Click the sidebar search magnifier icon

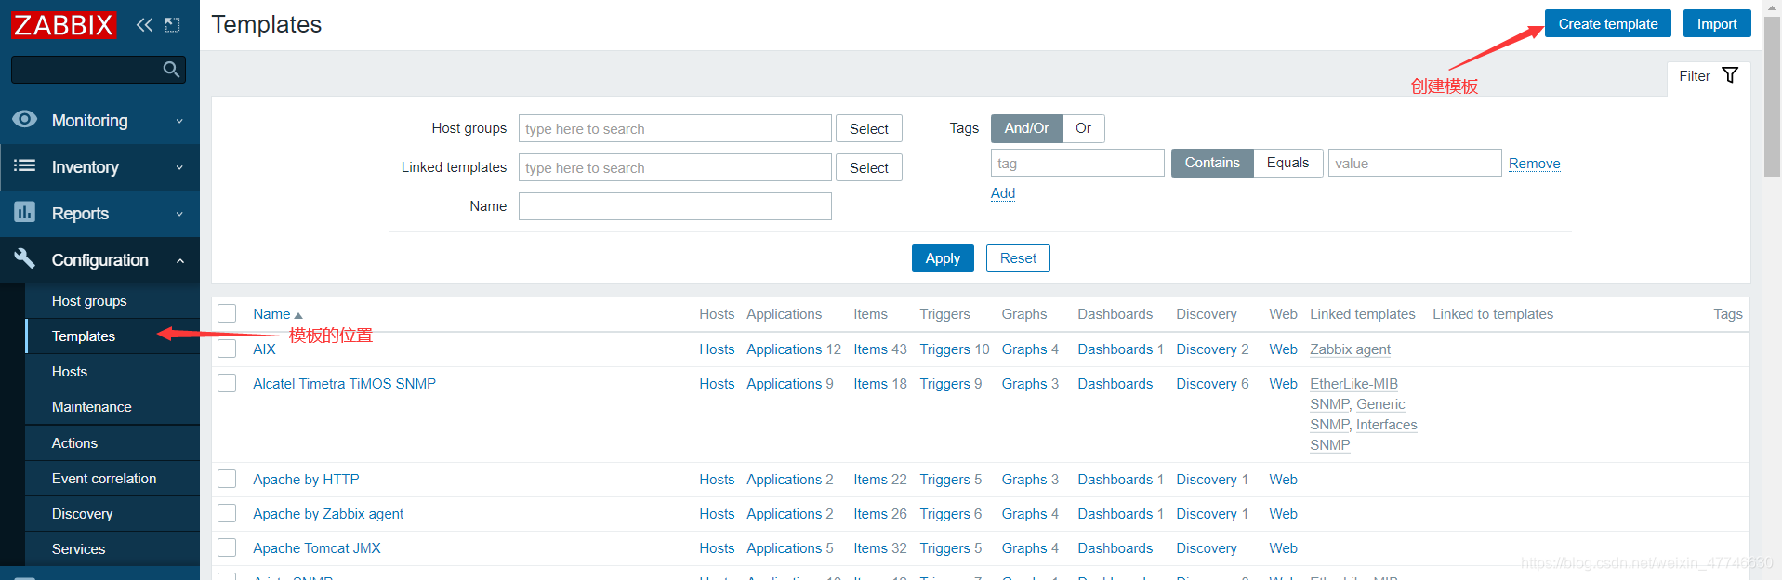(x=171, y=70)
